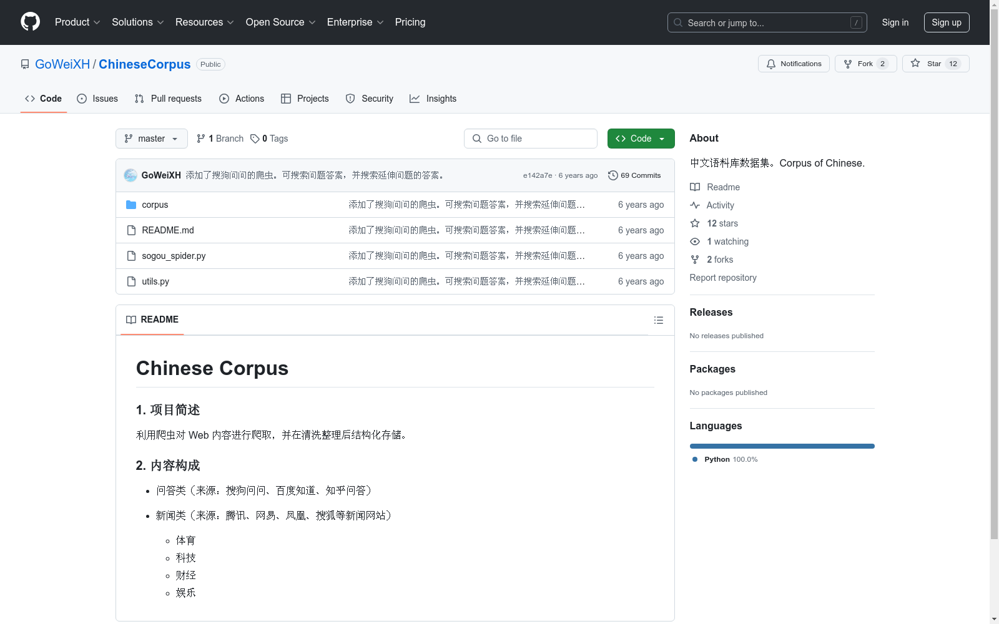Image resolution: width=999 pixels, height=624 pixels.
Task: Click the utils.py file icon
Action: coord(131,281)
